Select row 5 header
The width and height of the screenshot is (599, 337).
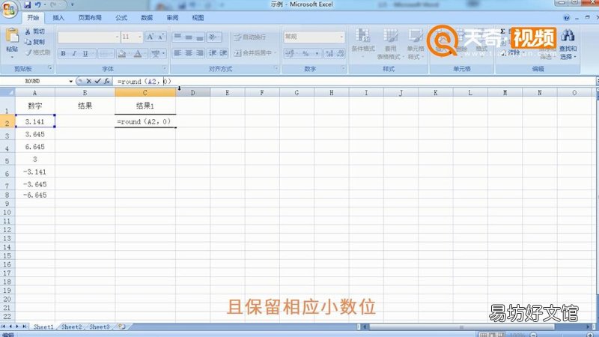click(7, 160)
